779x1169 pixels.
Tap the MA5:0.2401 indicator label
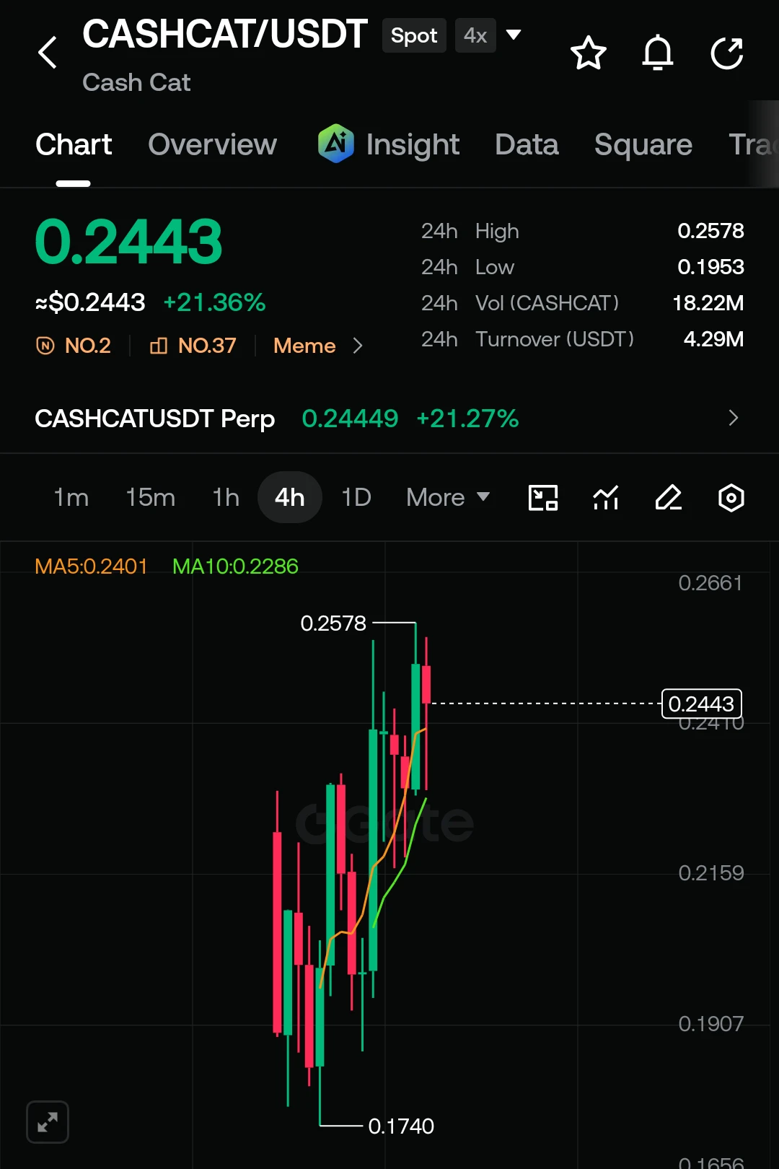(91, 566)
